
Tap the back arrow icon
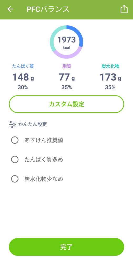tap(10, 9)
